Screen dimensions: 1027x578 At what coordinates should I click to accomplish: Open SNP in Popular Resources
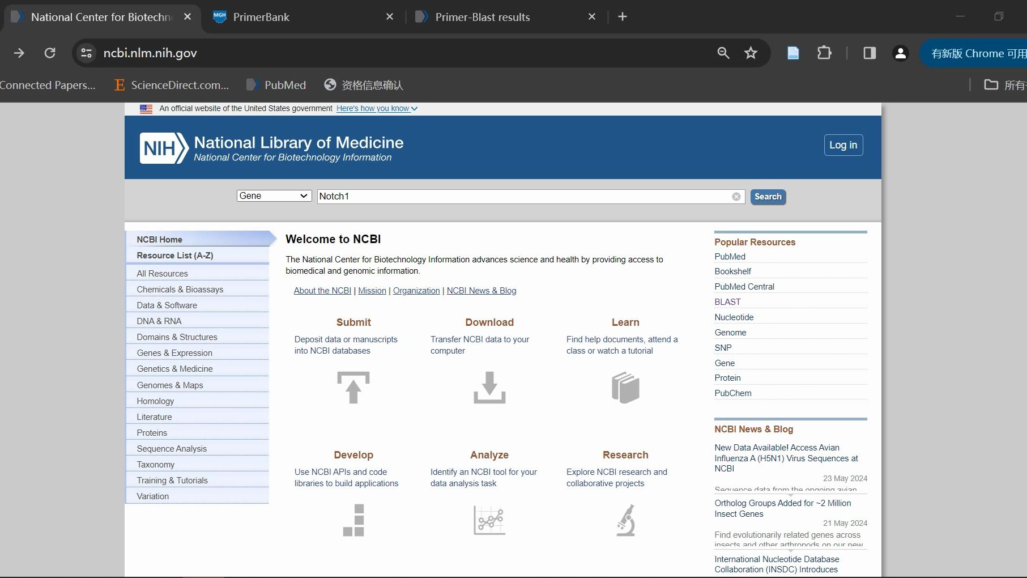coord(723,347)
